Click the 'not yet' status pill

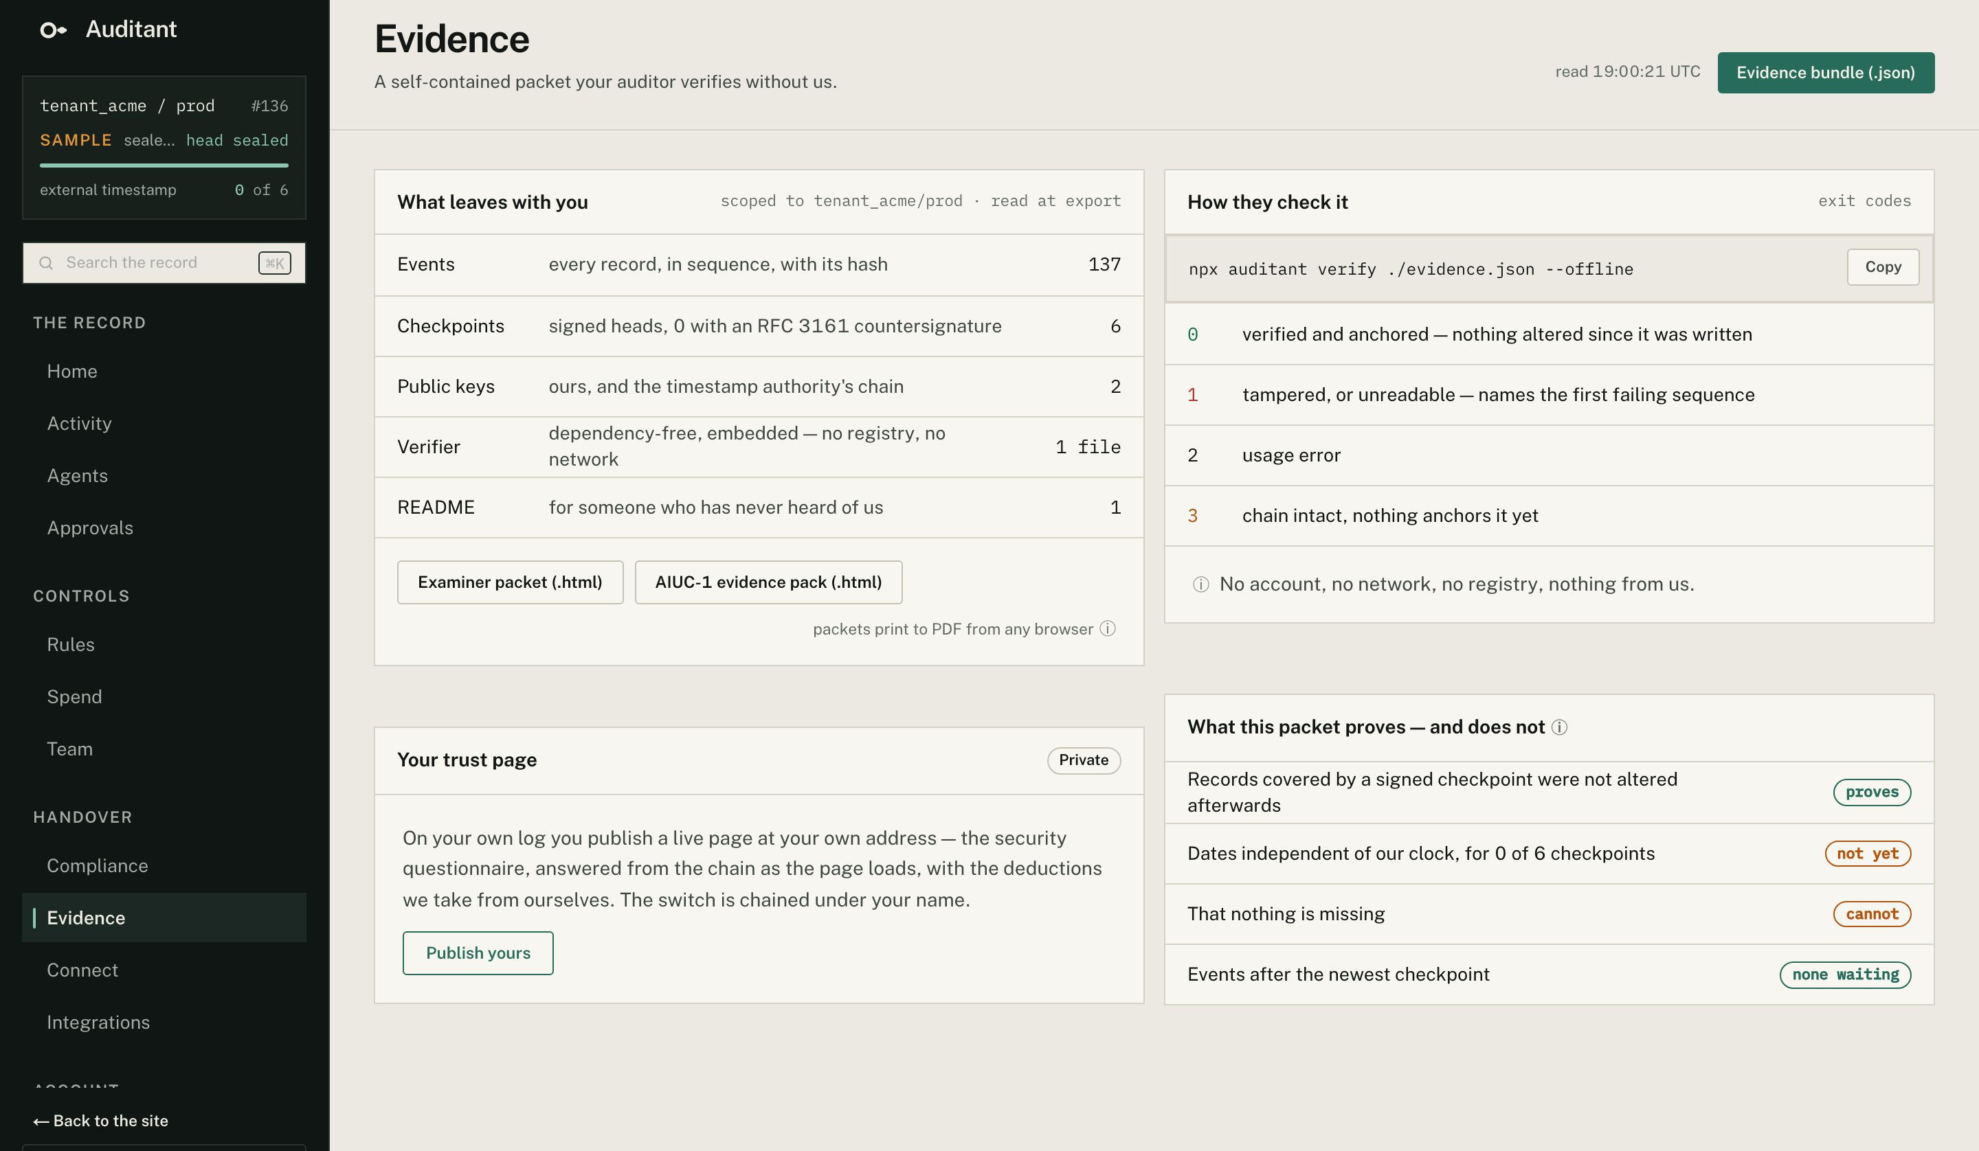tap(1868, 854)
